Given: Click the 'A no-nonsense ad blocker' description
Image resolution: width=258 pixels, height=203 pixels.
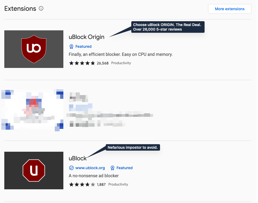Looking at the screenshot, I should 94,176.
